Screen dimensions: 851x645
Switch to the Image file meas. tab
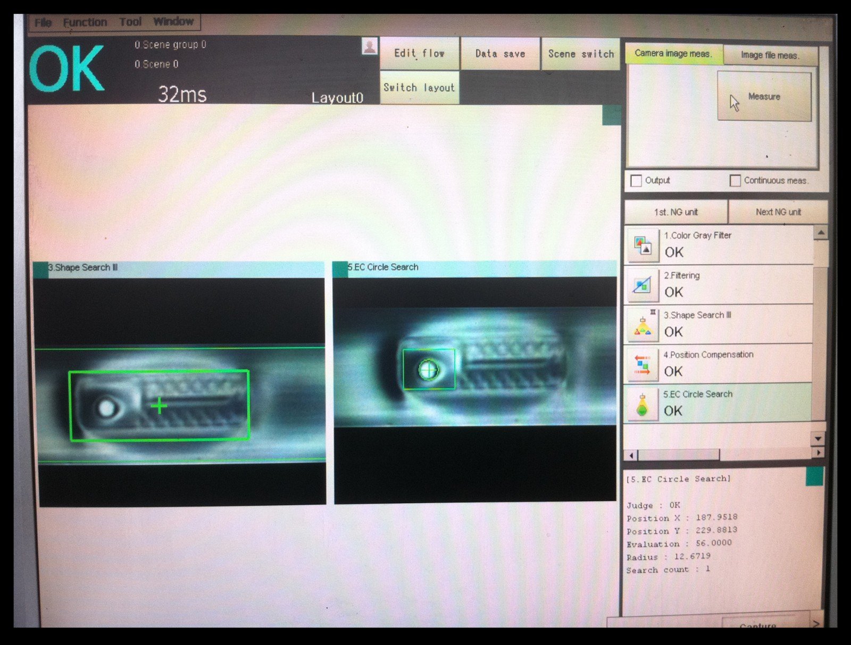(x=769, y=55)
